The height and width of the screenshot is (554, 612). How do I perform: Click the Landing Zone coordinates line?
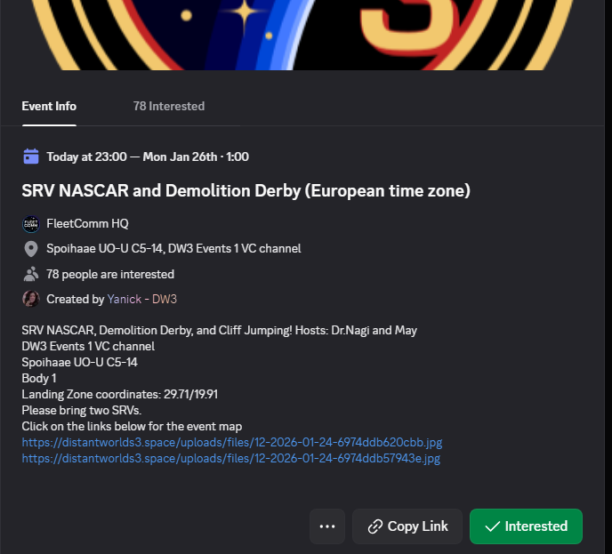tap(120, 395)
